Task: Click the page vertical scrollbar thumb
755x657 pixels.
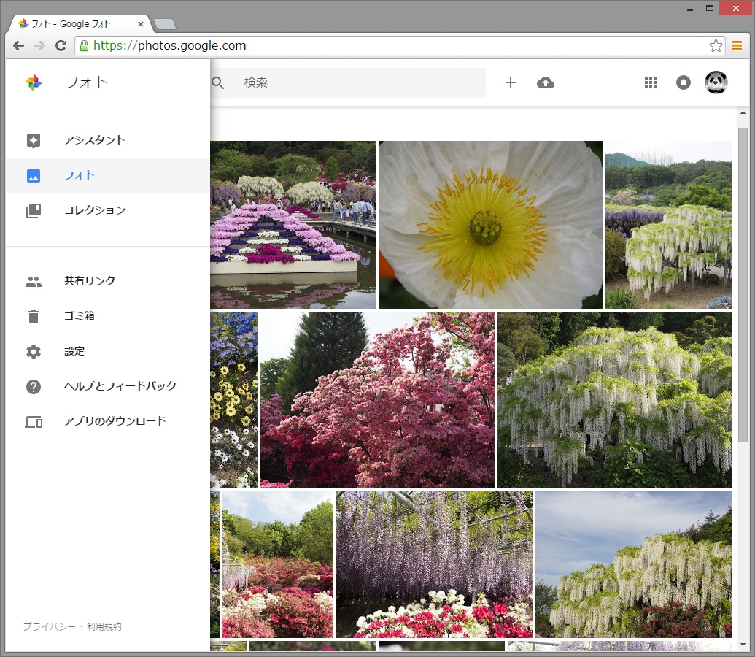Action: pyautogui.click(x=743, y=285)
